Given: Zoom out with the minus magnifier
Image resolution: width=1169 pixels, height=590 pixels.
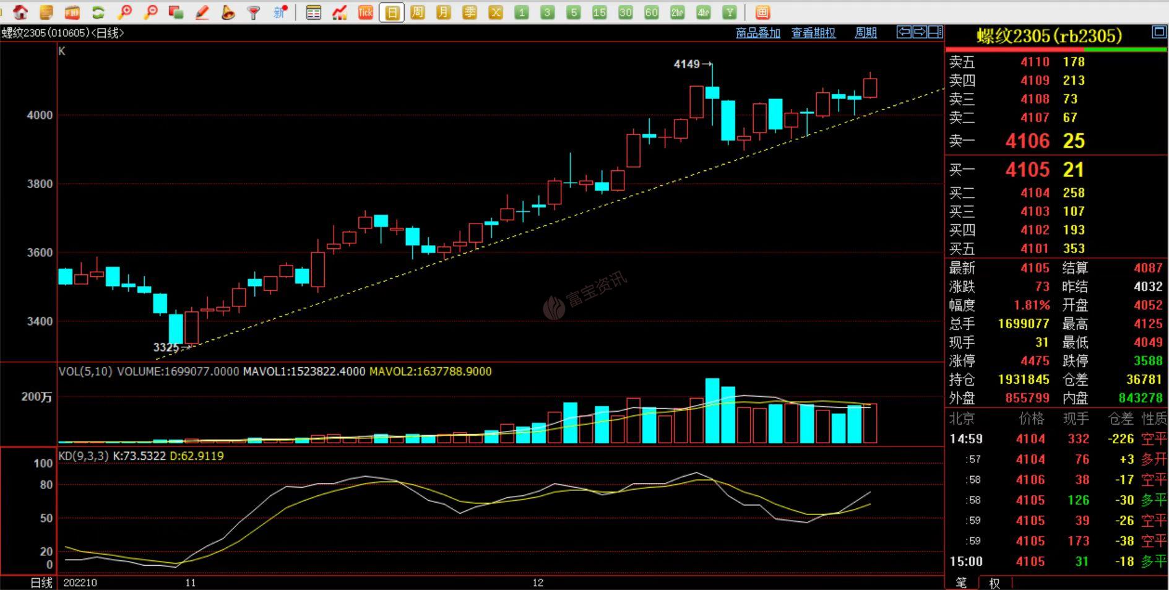Looking at the screenshot, I should point(150,12).
